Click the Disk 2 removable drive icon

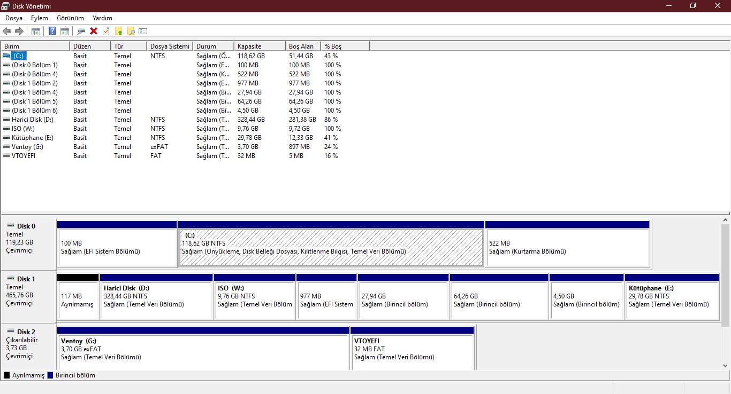tap(11, 332)
